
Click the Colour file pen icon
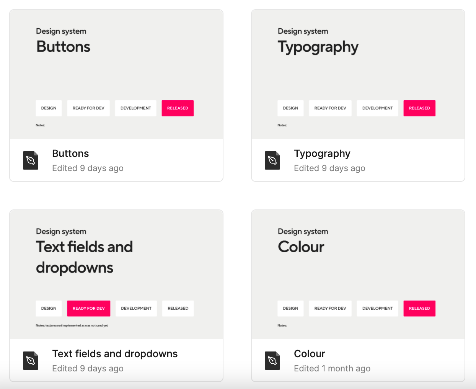pos(272,361)
